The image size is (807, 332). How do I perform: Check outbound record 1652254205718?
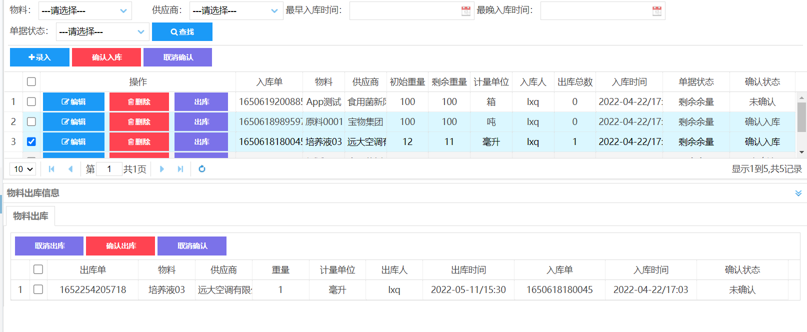pyautogui.click(x=38, y=289)
